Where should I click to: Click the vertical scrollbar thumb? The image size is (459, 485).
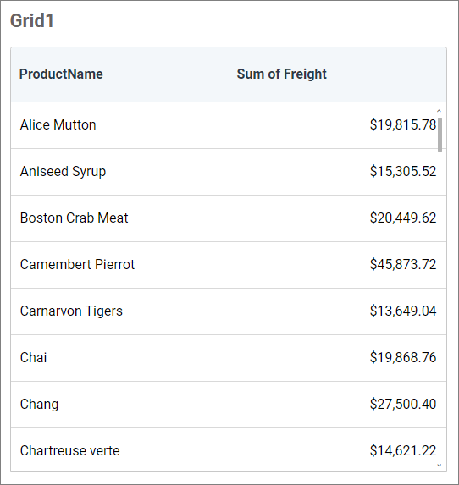[x=440, y=135]
